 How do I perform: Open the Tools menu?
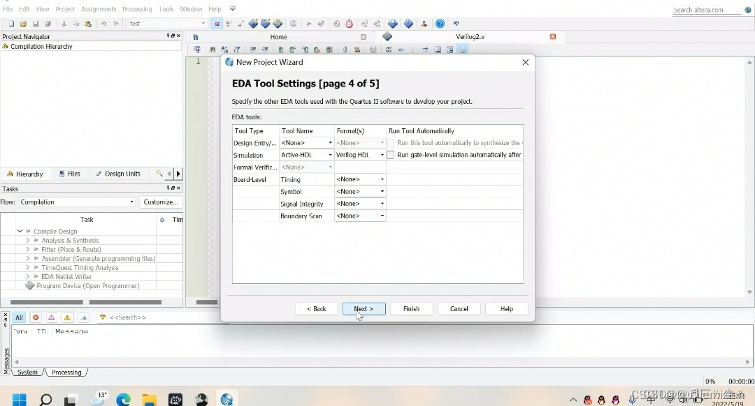[166, 9]
